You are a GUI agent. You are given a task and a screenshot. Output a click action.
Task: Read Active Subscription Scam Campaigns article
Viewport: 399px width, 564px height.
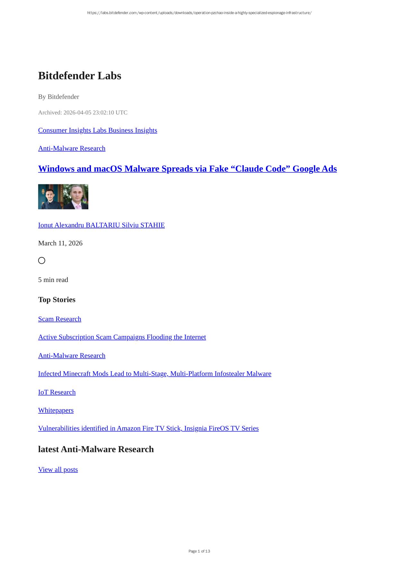(122, 337)
